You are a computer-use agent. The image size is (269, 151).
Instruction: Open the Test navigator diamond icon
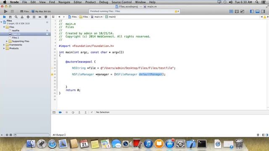click(x=28, y=17)
